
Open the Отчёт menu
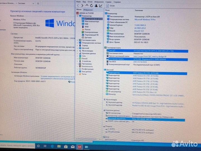tap(90, 2)
